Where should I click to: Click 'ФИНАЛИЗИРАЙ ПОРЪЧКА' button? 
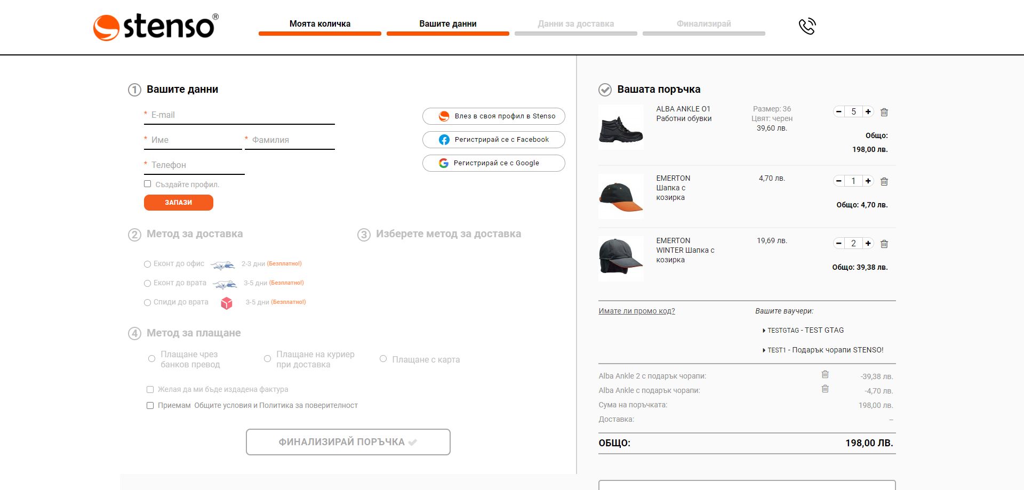(x=348, y=442)
